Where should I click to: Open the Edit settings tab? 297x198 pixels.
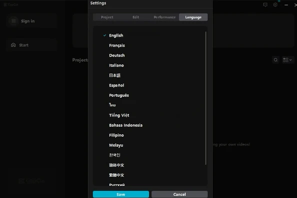coord(135,17)
